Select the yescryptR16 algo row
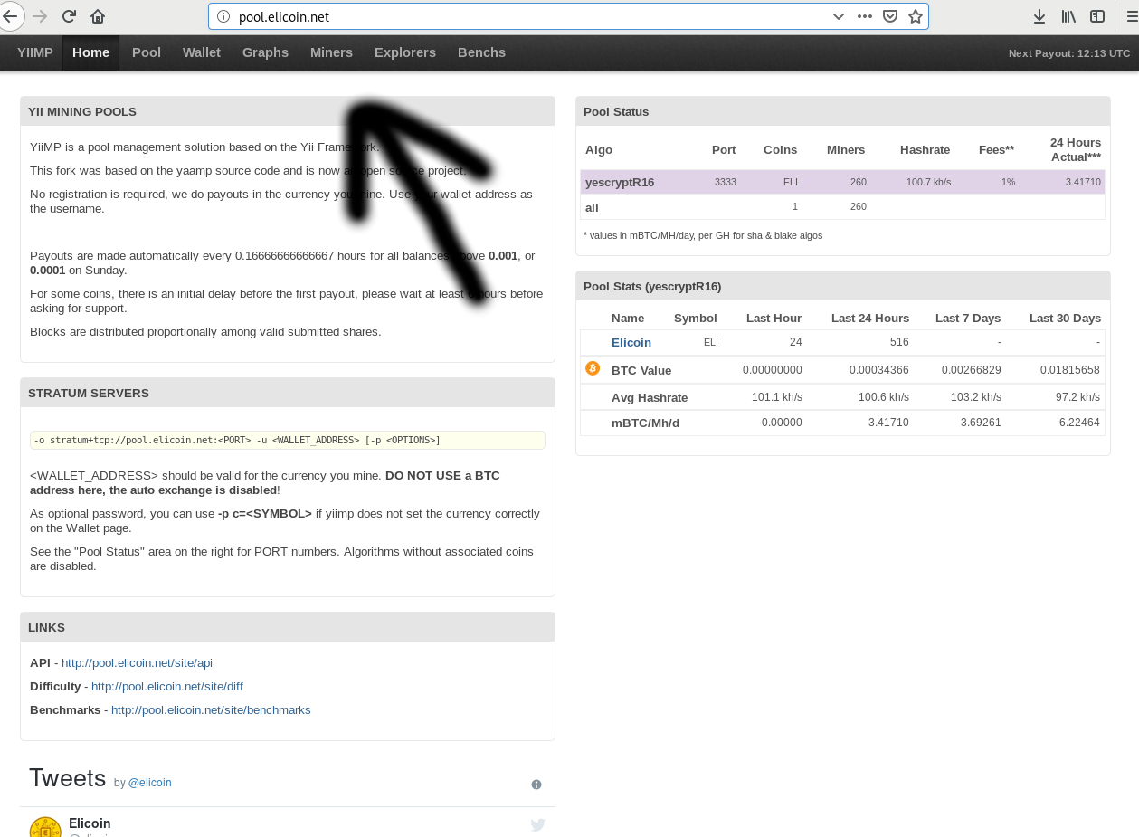 point(620,183)
